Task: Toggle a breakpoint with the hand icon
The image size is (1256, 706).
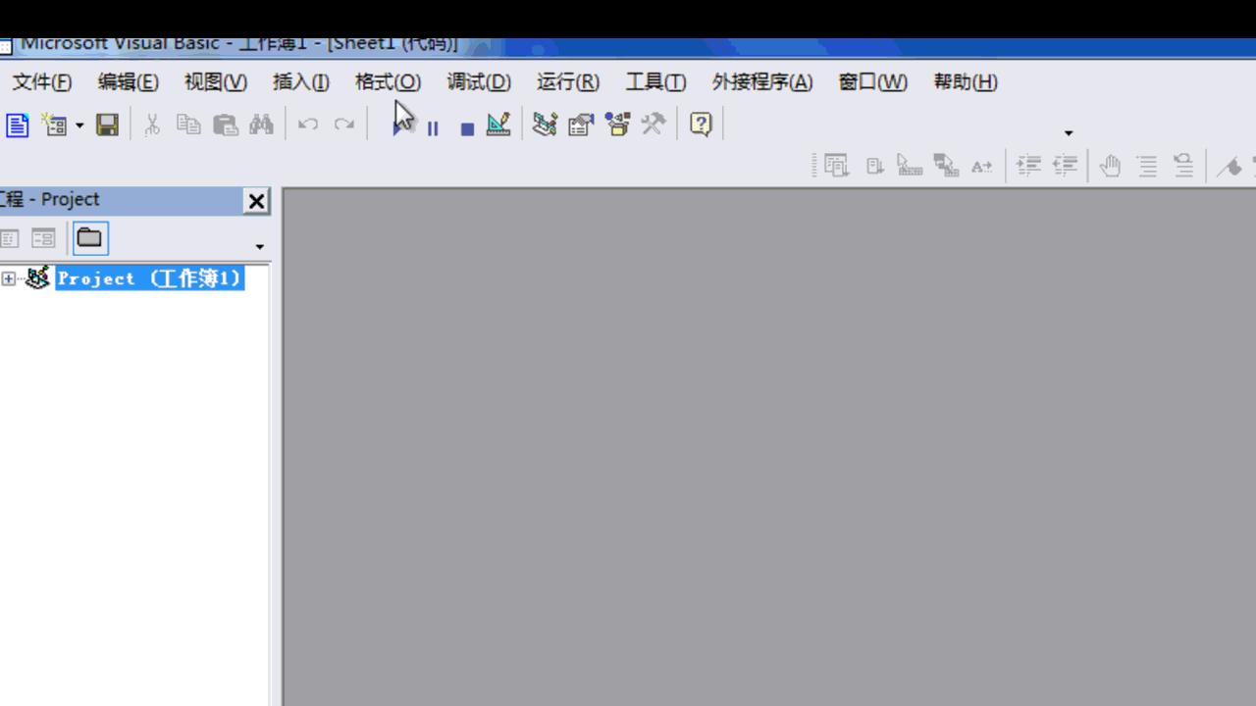Action: [x=1110, y=165]
